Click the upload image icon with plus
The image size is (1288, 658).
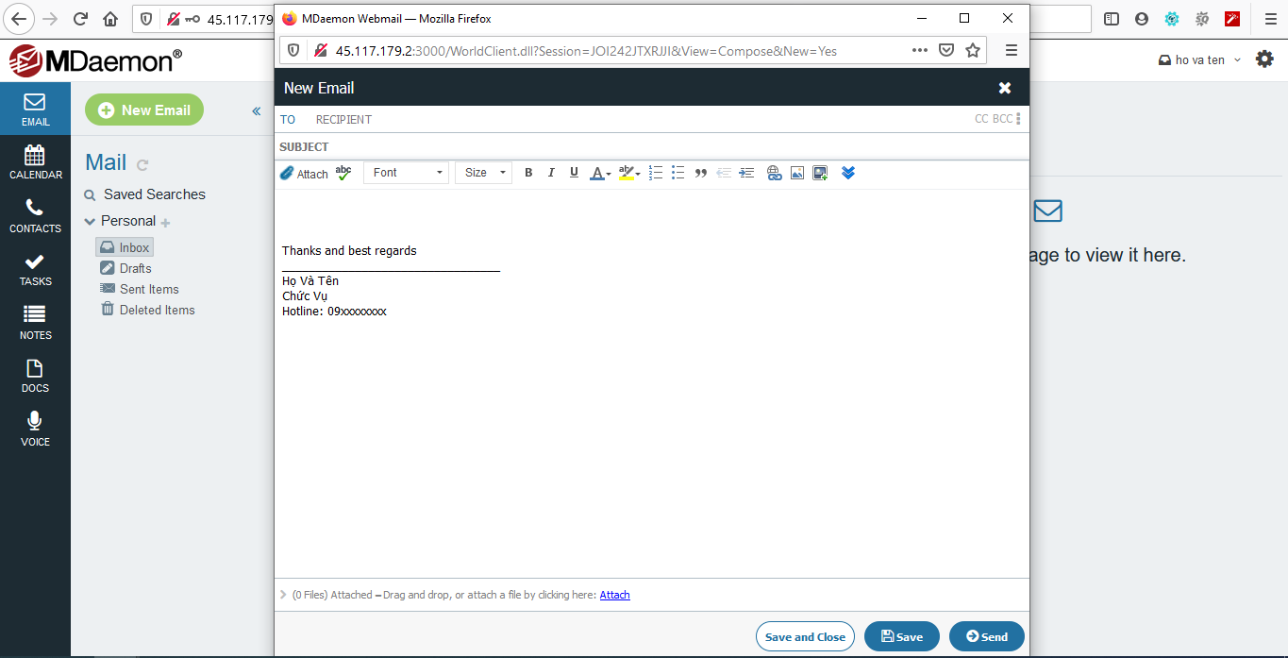point(820,173)
